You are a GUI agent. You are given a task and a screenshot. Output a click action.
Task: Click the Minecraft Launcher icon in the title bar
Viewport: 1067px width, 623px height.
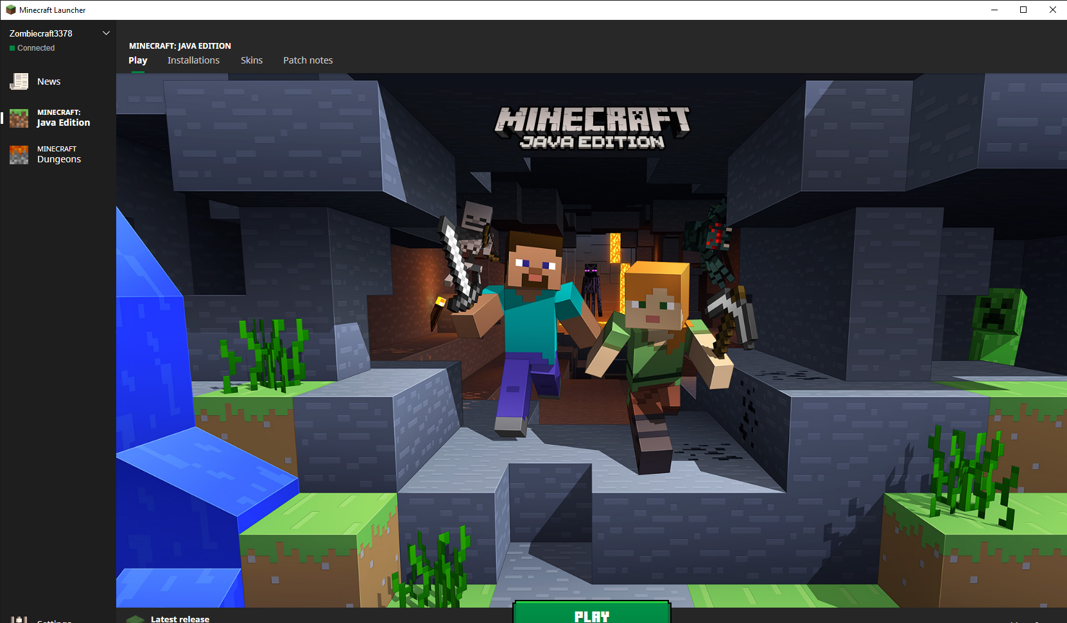(10, 10)
